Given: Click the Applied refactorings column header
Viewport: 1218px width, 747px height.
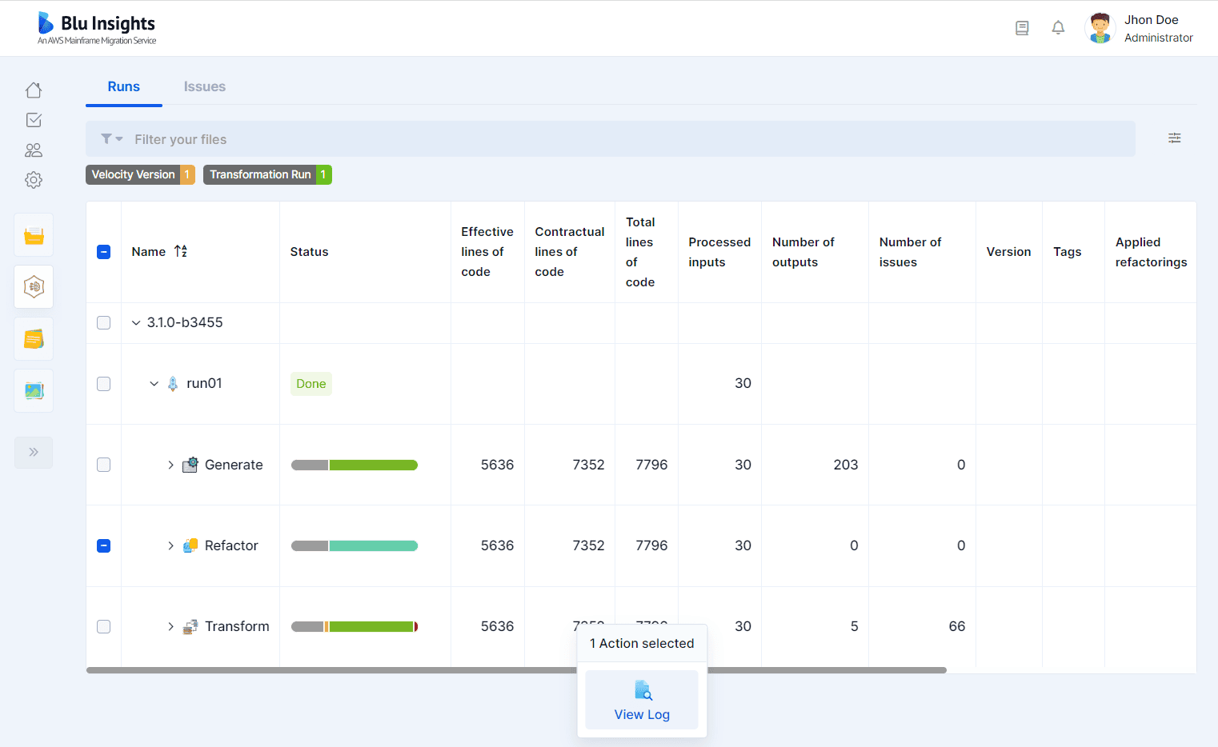Looking at the screenshot, I should click(x=1151, y=252).
